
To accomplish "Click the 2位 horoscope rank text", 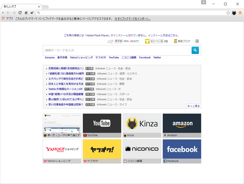I will tap(166, 41).
